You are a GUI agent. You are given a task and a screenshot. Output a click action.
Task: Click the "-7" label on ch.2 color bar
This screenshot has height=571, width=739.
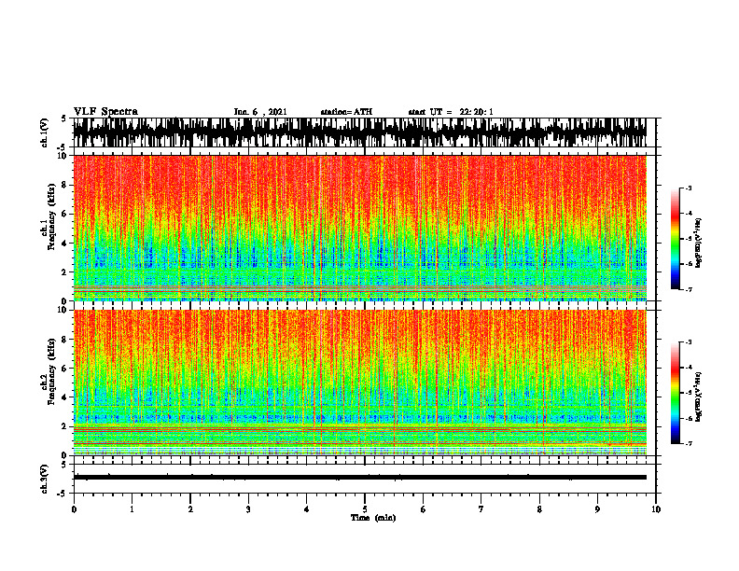click(x=689, y=443)
